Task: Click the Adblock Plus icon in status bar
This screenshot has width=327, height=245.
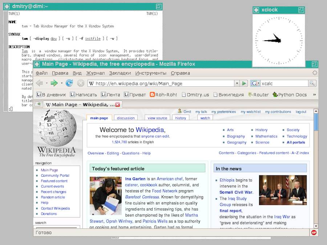Action: pos(314,232)
